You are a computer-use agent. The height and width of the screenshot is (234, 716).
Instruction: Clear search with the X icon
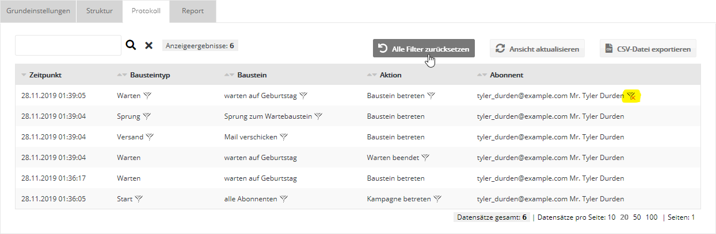(x=148, y=45)
